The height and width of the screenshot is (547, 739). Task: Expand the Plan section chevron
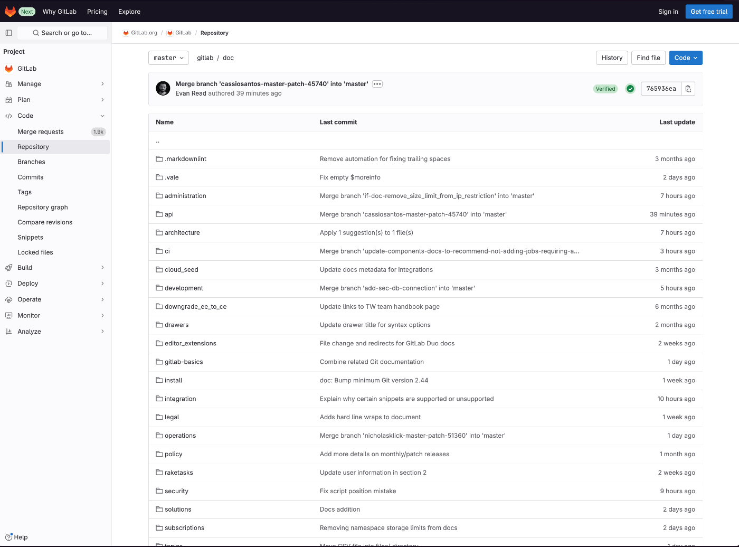[x=102, y=100]
